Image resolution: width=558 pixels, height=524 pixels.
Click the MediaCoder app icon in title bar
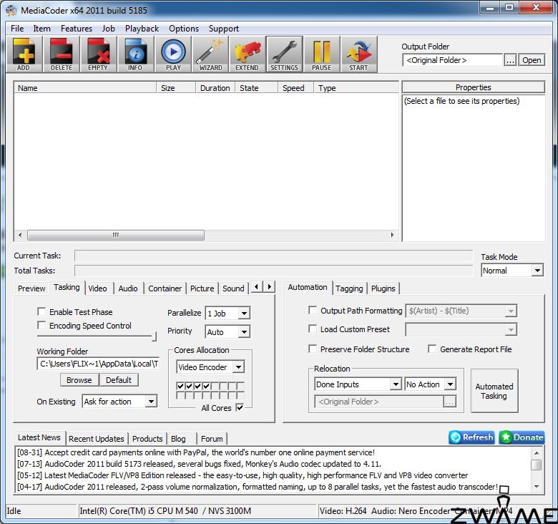[x=11, y=10]
